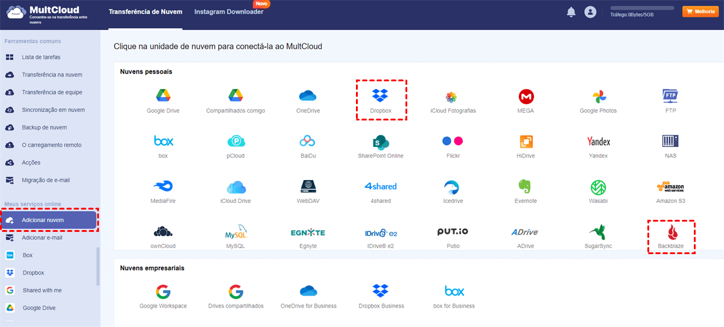
Task: Choose Amazon S3 storage
Action: click(x=670, y=192)
